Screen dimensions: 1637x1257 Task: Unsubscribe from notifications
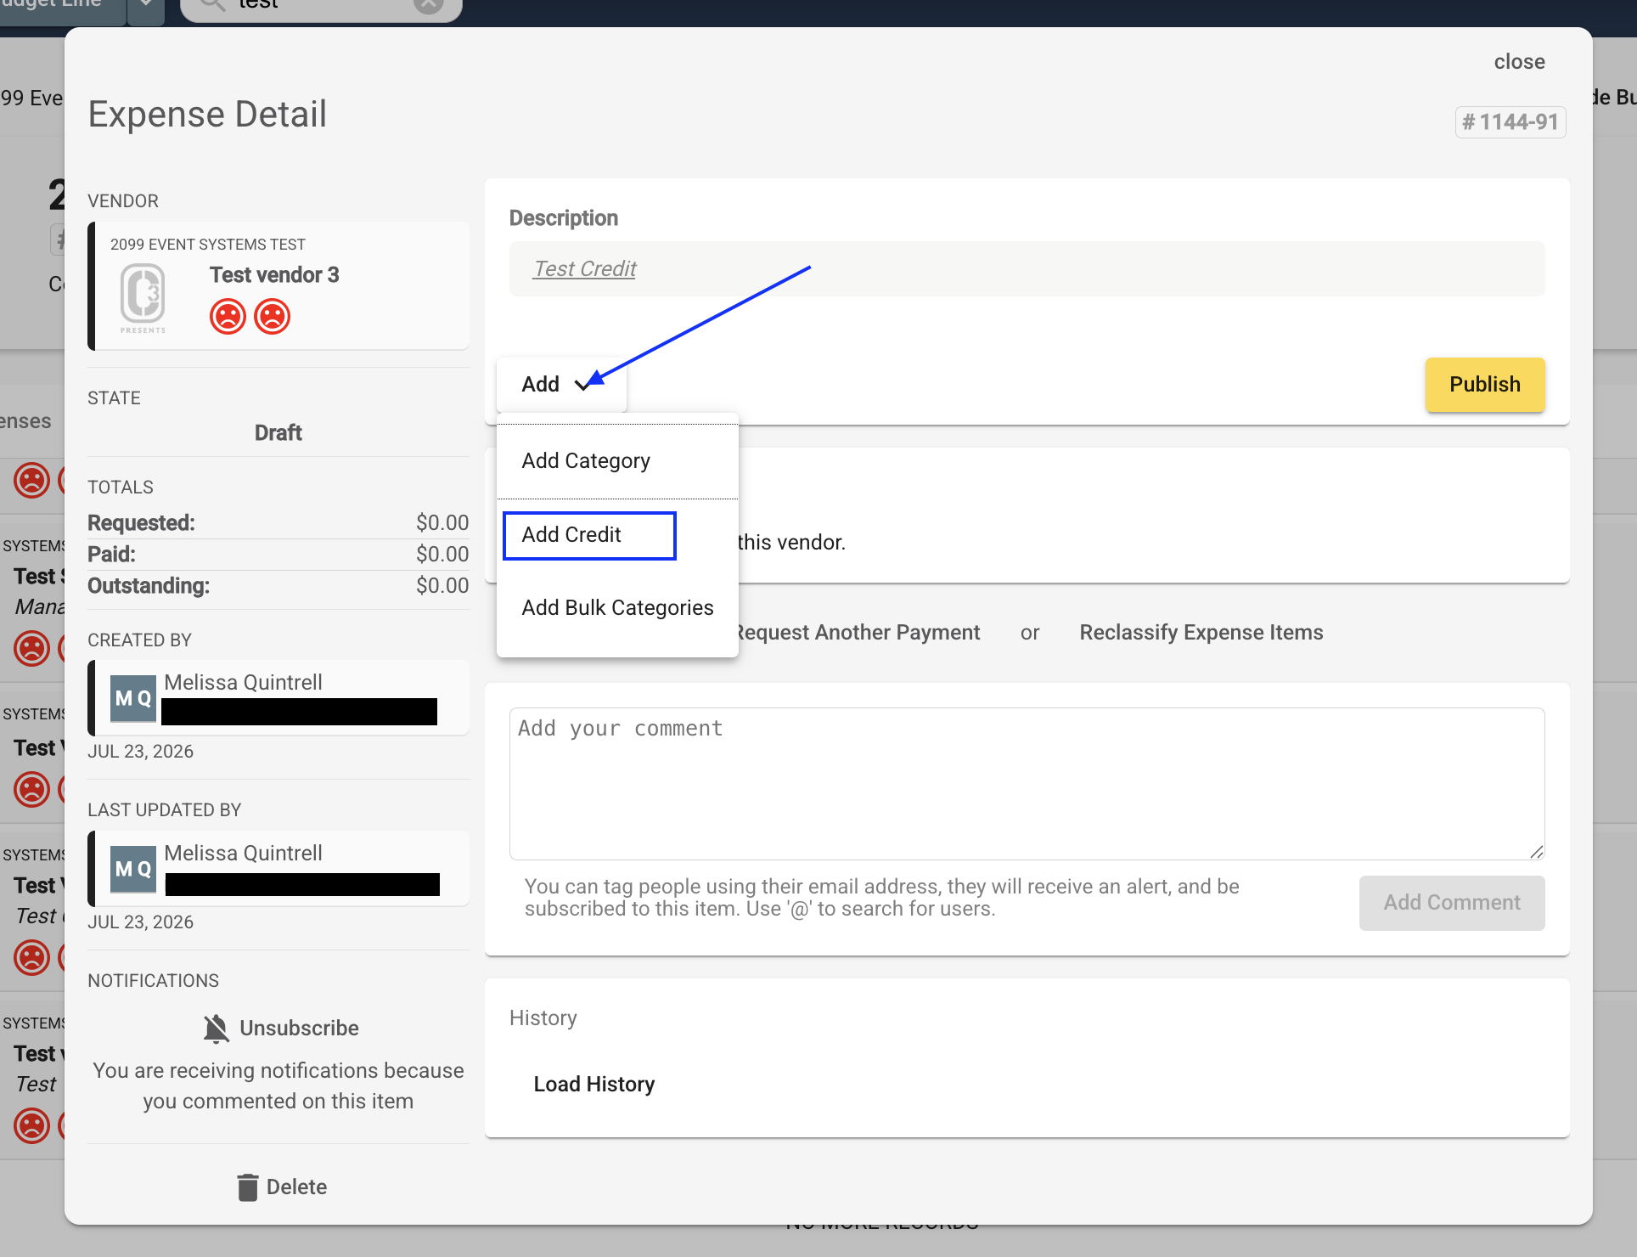point(299,1029)
